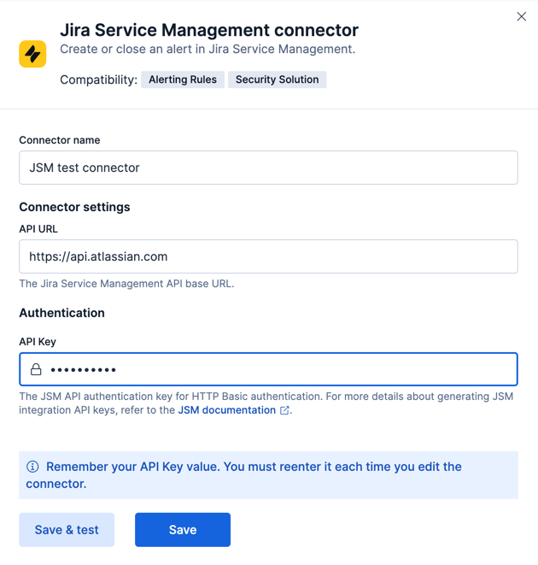
Task: Click the lock icon in API Key field
Action: pos(36,369)
